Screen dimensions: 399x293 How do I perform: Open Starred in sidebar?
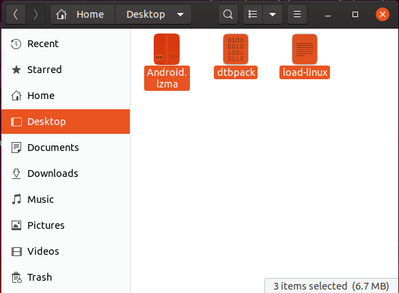click(x=66, y=70)
